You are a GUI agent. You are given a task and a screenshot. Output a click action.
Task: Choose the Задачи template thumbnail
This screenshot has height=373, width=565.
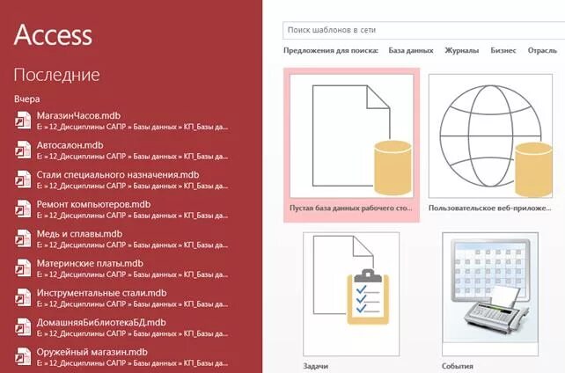pos(351,294)
